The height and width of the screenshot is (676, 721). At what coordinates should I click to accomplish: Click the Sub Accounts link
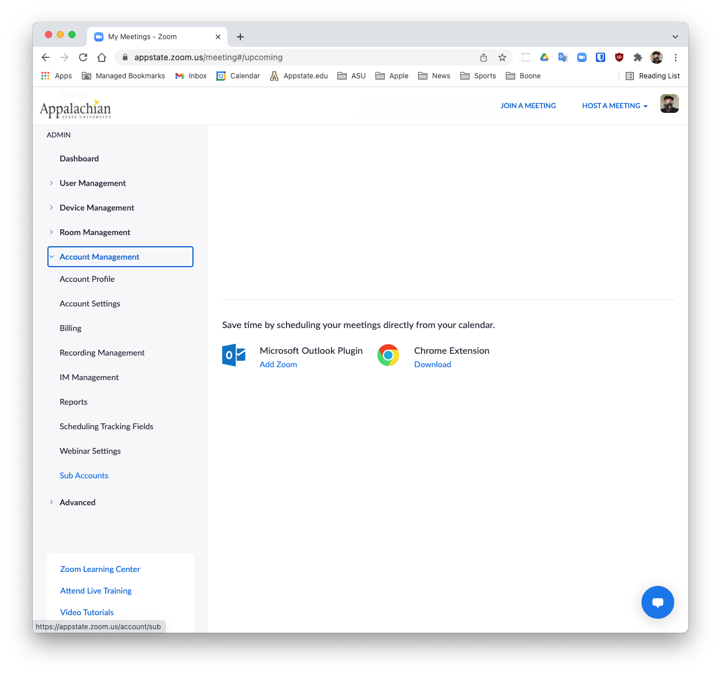[84, 475]
